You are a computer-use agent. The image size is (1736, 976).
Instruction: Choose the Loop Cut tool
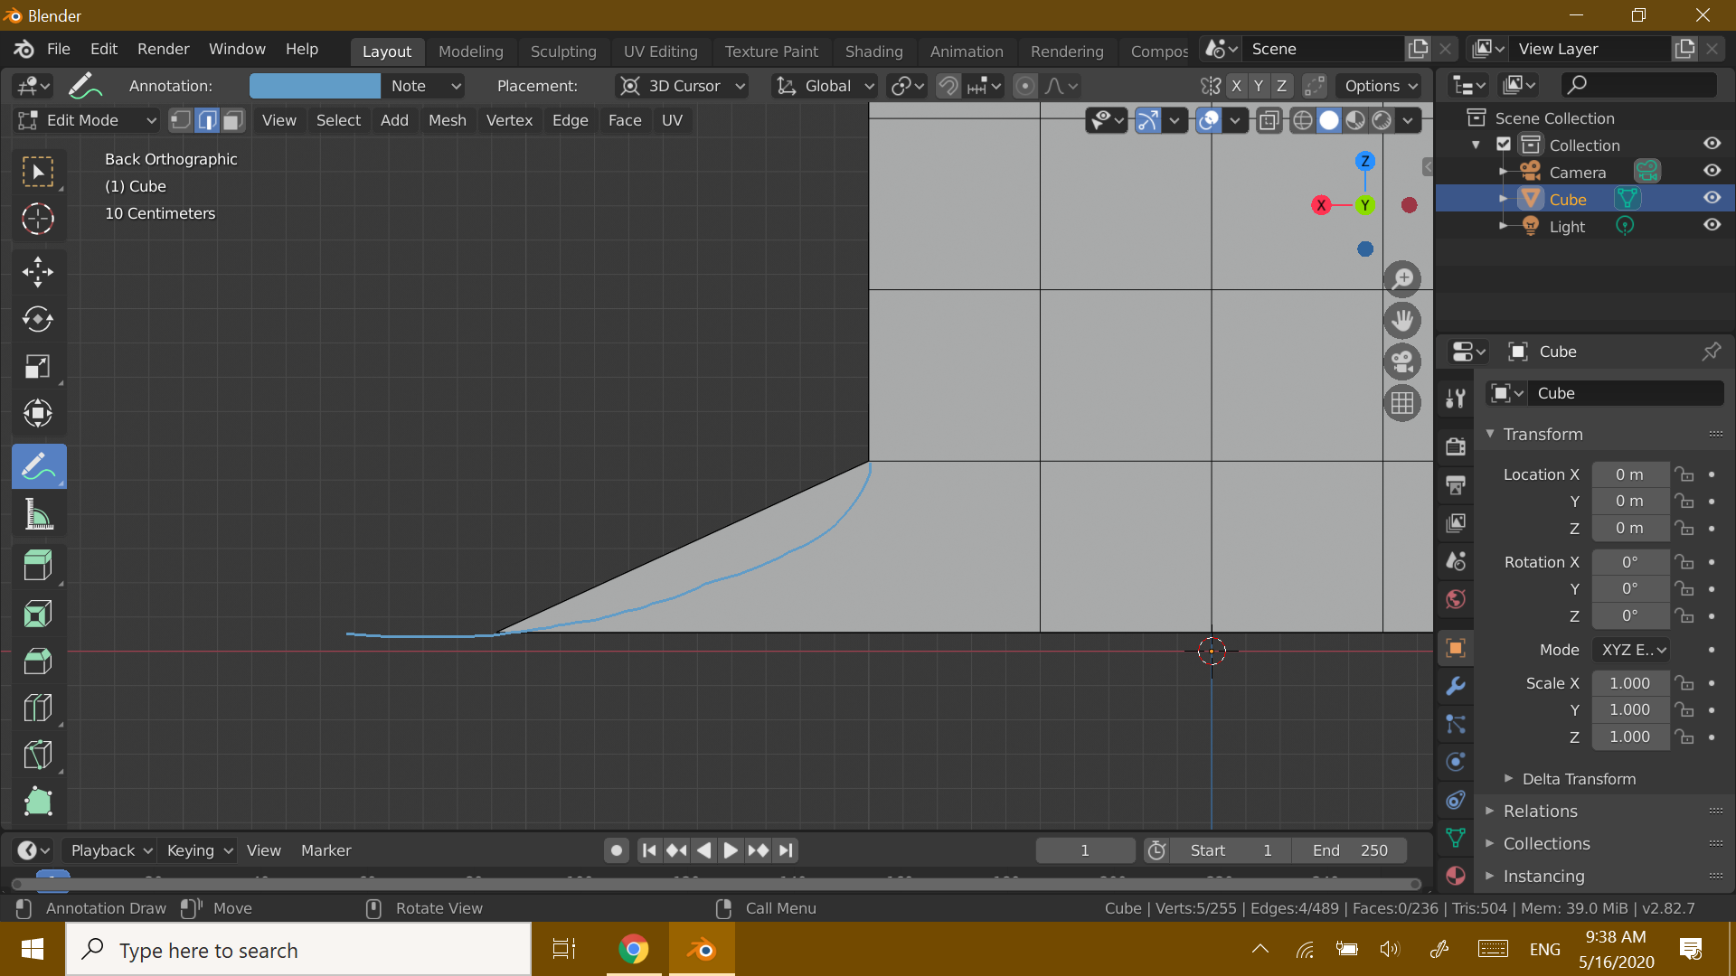point(37,708)
